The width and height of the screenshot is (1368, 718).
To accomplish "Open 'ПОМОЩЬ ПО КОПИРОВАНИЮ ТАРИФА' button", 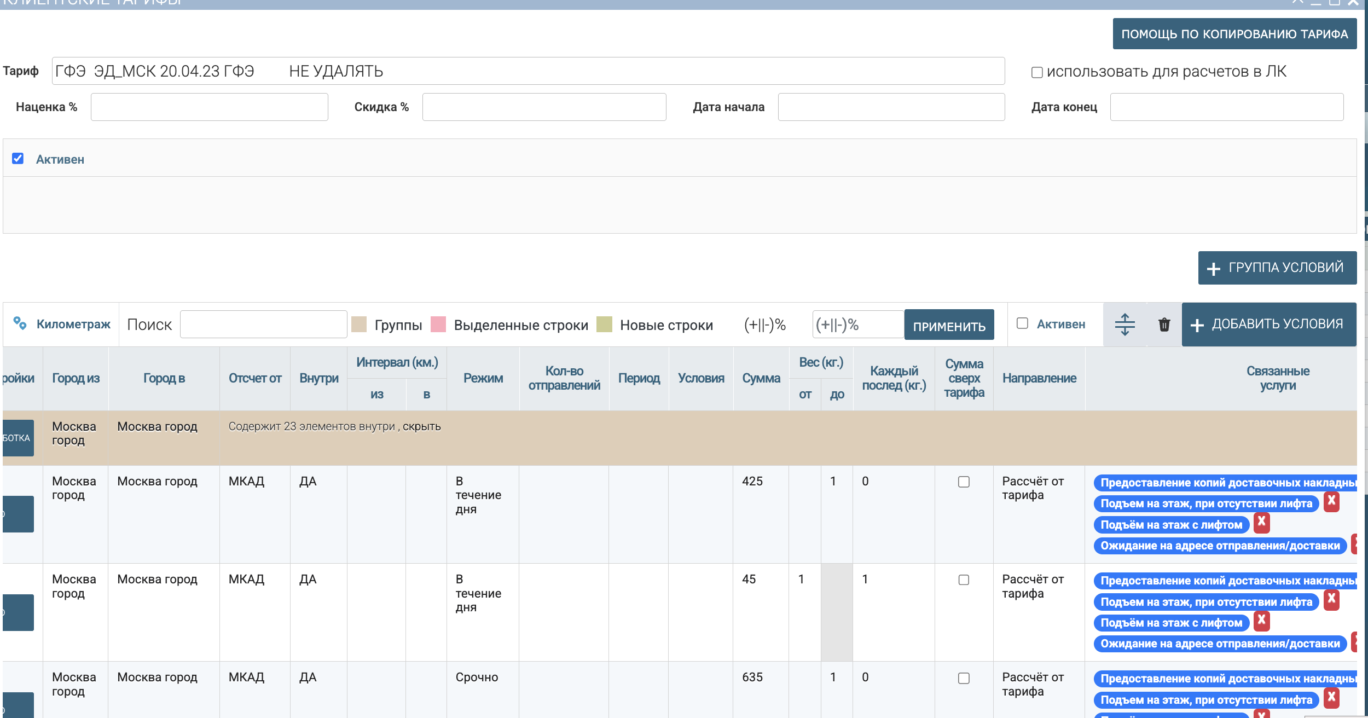I will 1234,34.
